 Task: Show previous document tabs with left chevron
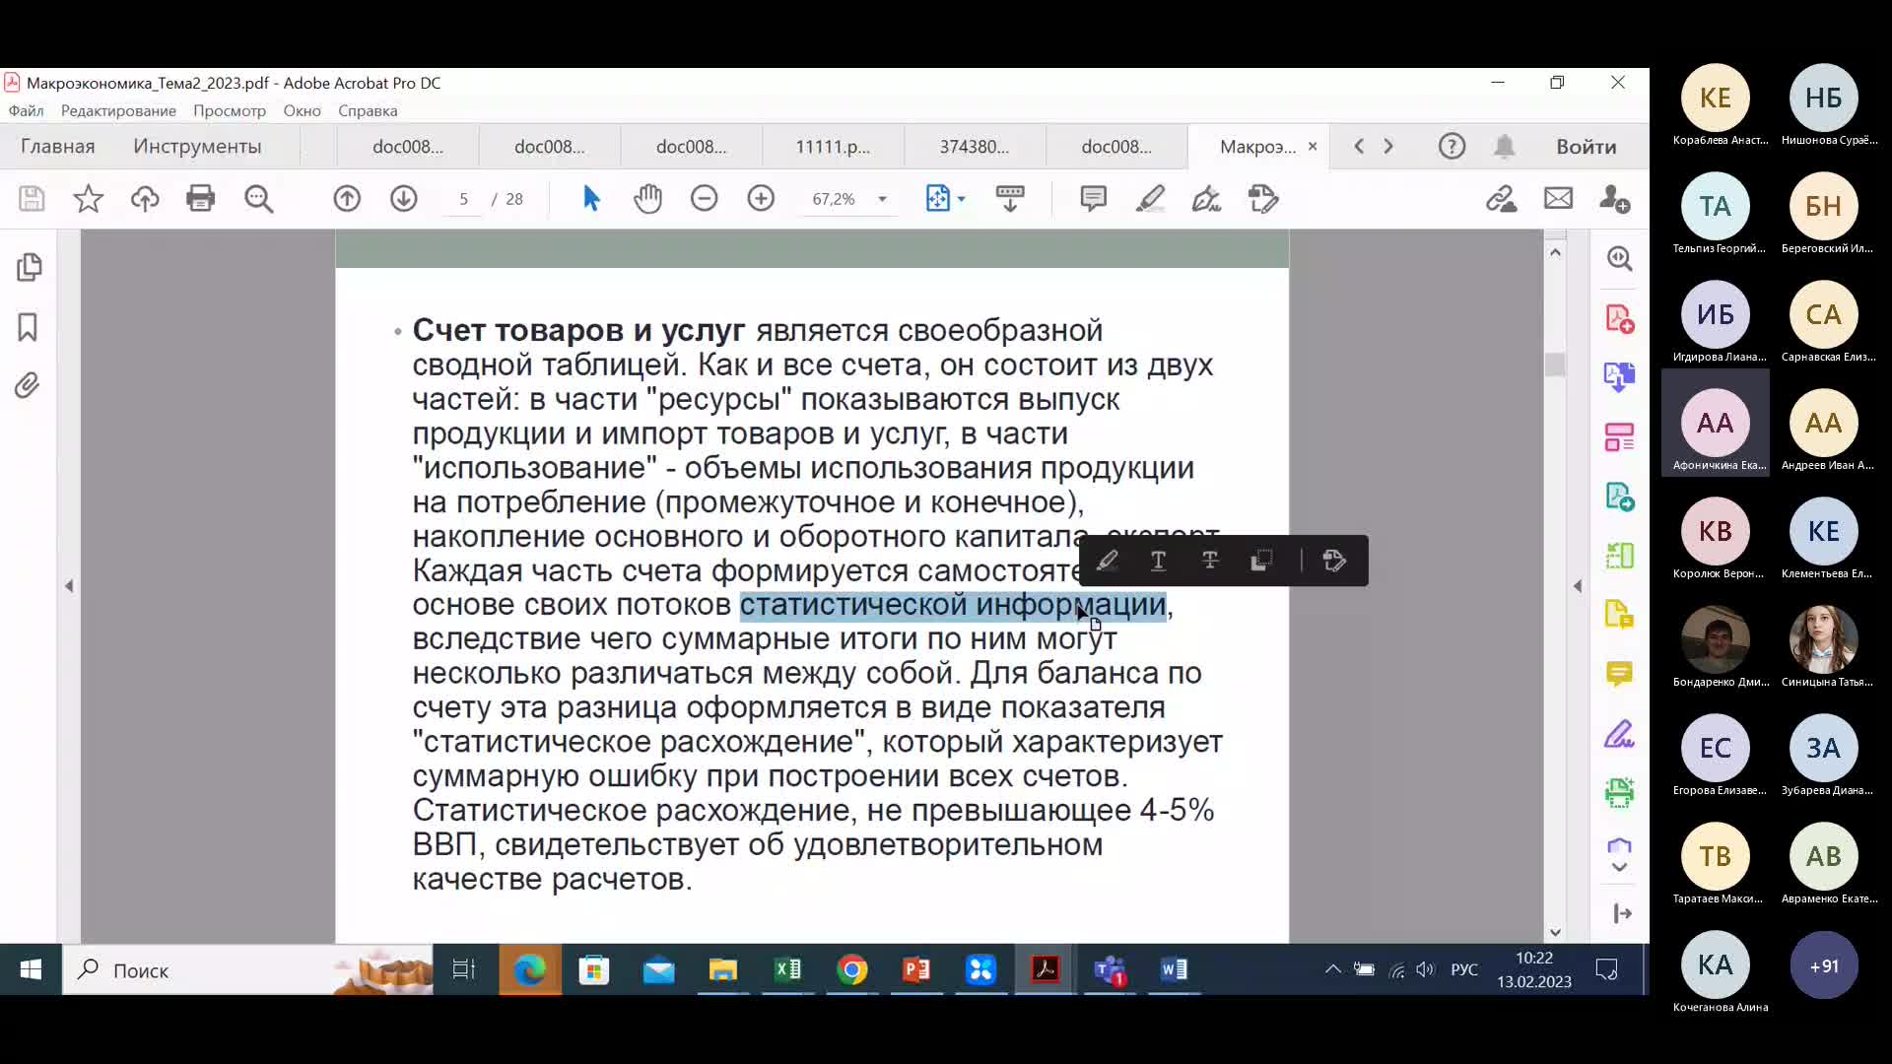[x=1359, y=146]
